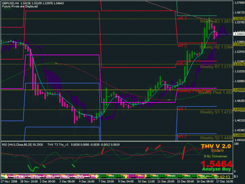Select the 'Future Pivots are Displayed' label
Viewport: 245px width, 184px height.
click(x=20, y=6)
